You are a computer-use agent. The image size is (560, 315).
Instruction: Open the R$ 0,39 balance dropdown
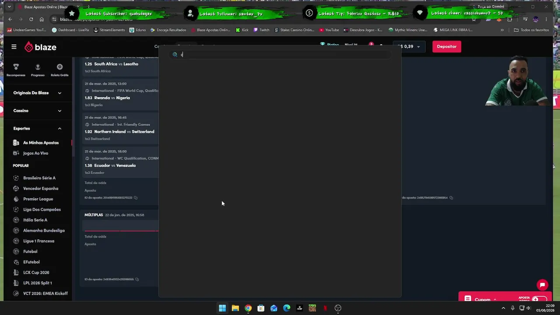pyautogui.click(x=409, y=46)
